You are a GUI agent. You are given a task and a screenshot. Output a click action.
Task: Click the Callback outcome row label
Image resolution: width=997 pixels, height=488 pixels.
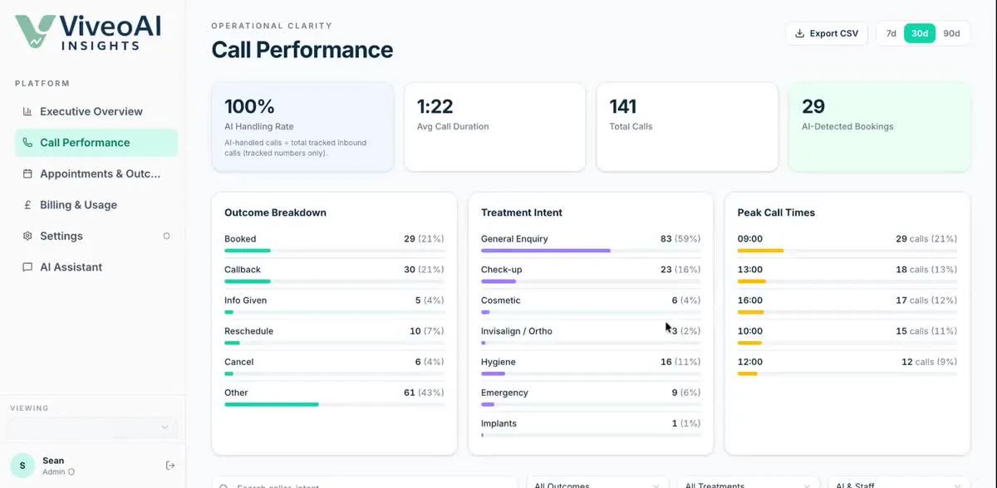coord(243,270)
